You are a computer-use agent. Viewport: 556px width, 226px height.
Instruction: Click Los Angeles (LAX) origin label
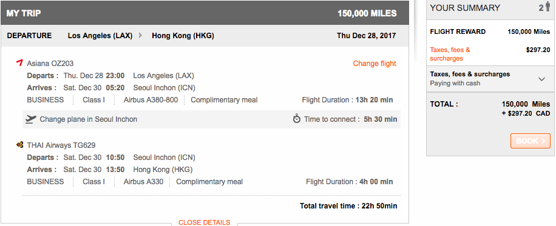(100, 35)
